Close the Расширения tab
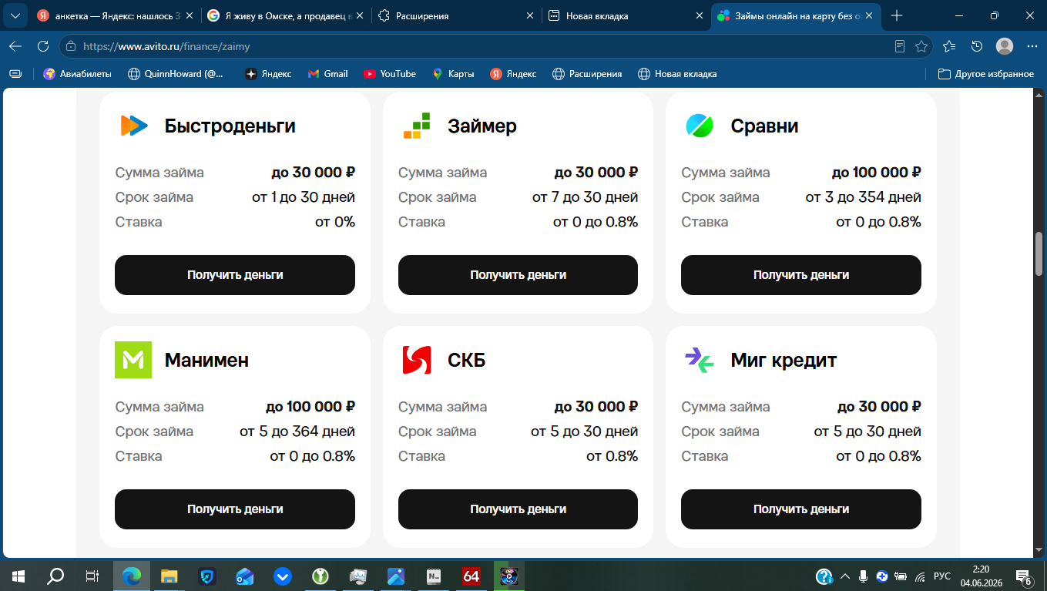 pos(529,15)
